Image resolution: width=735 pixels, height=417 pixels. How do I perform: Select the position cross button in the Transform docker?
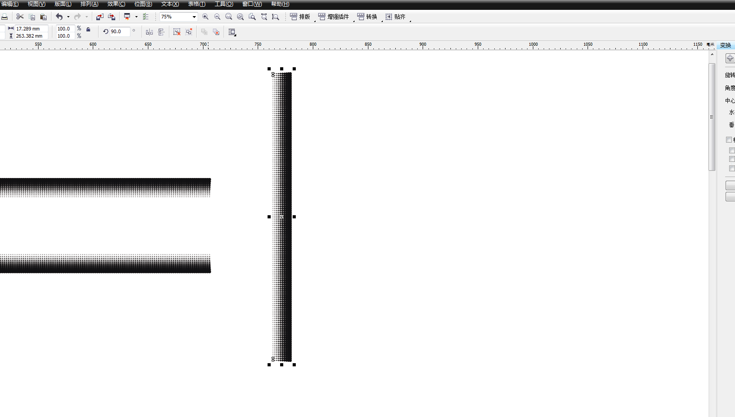(730, 58)
